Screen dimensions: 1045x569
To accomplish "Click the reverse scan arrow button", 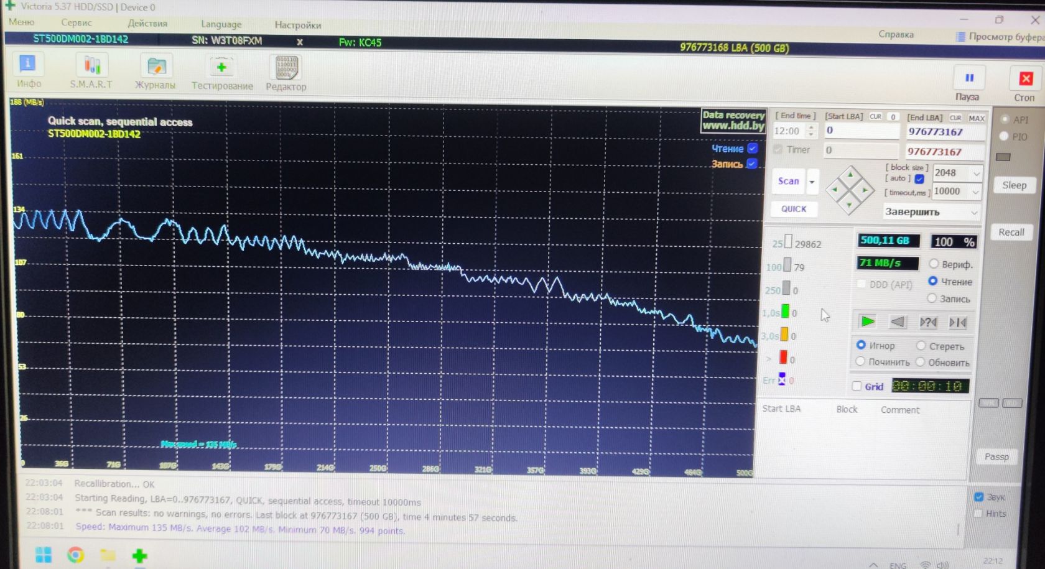I will pos(897,322).
